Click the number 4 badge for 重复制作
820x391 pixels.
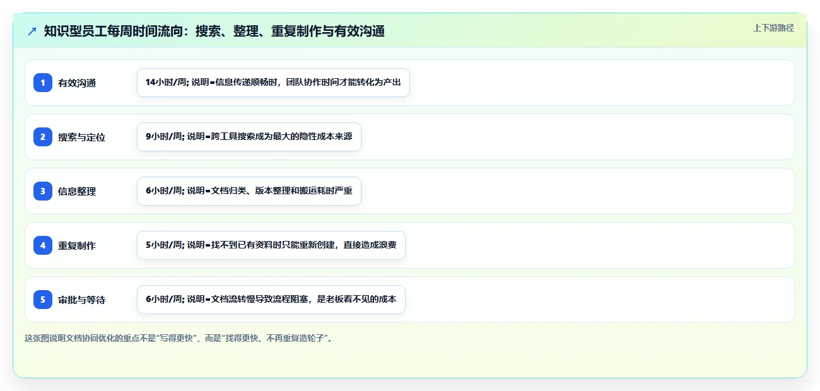[43, 245]
